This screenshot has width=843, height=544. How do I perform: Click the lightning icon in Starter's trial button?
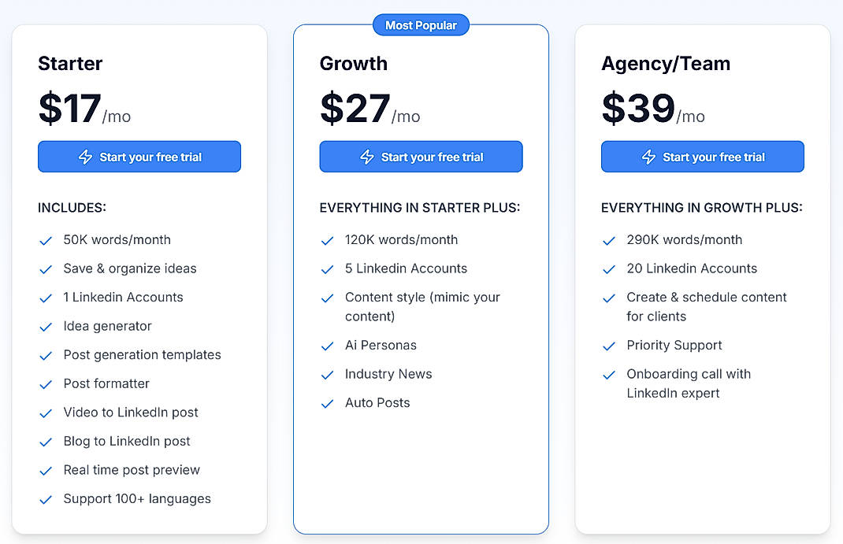click(x=87, y=157)
